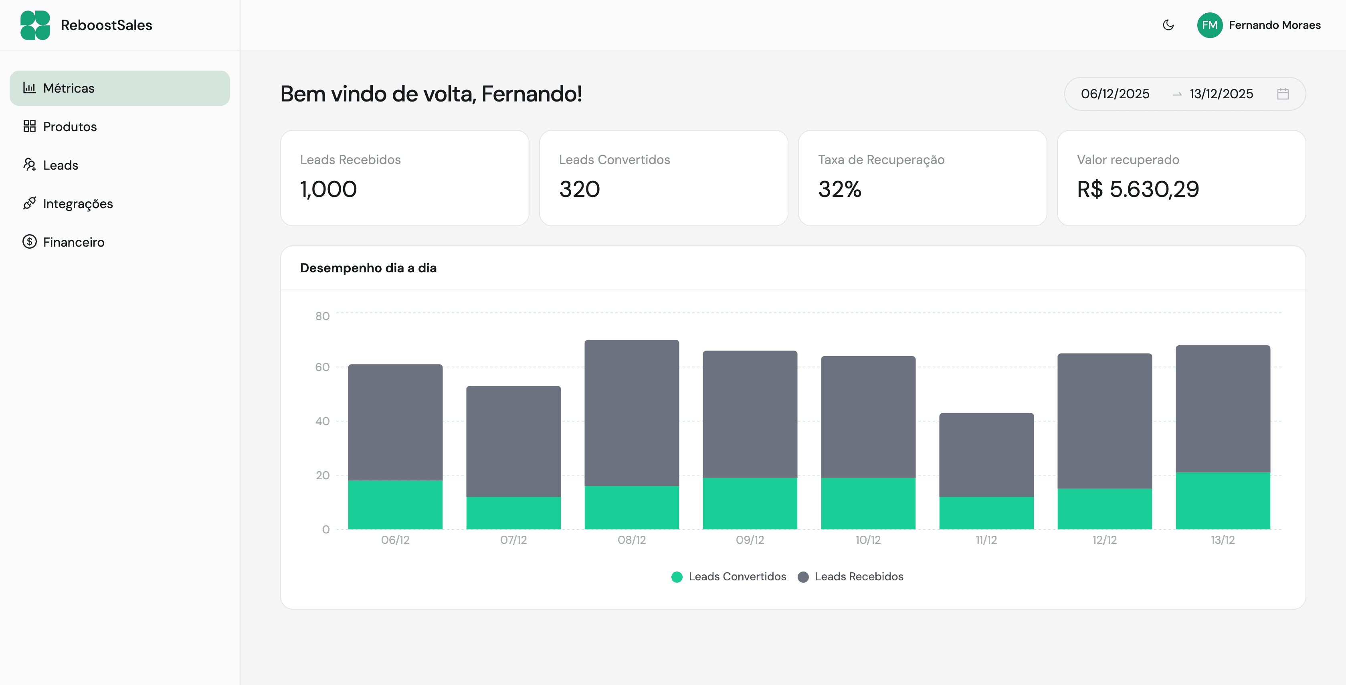
Task: Open the Integrações link icon
Action: click(30, 203)
